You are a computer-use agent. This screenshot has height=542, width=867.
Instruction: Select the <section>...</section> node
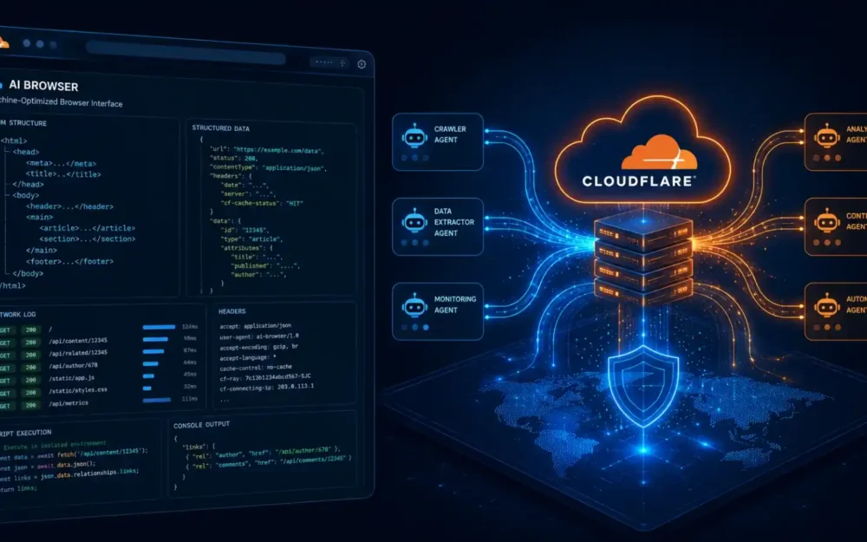pyautogui.click(x=88, y=239)
